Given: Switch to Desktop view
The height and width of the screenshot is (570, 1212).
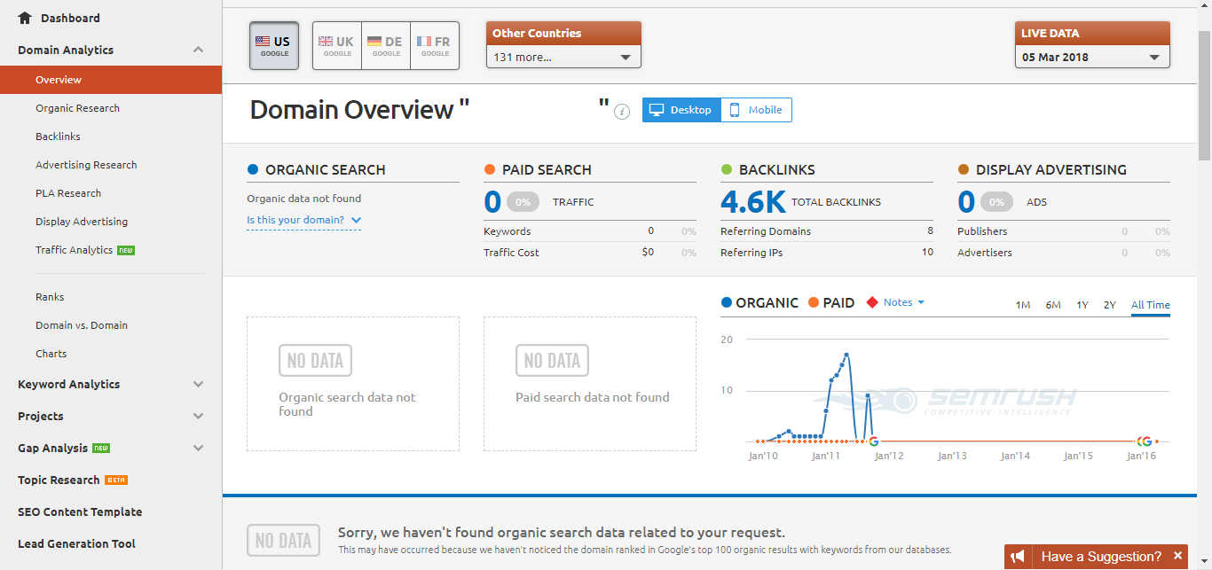Looking at the screenshot, I should (x=681, y=110).
